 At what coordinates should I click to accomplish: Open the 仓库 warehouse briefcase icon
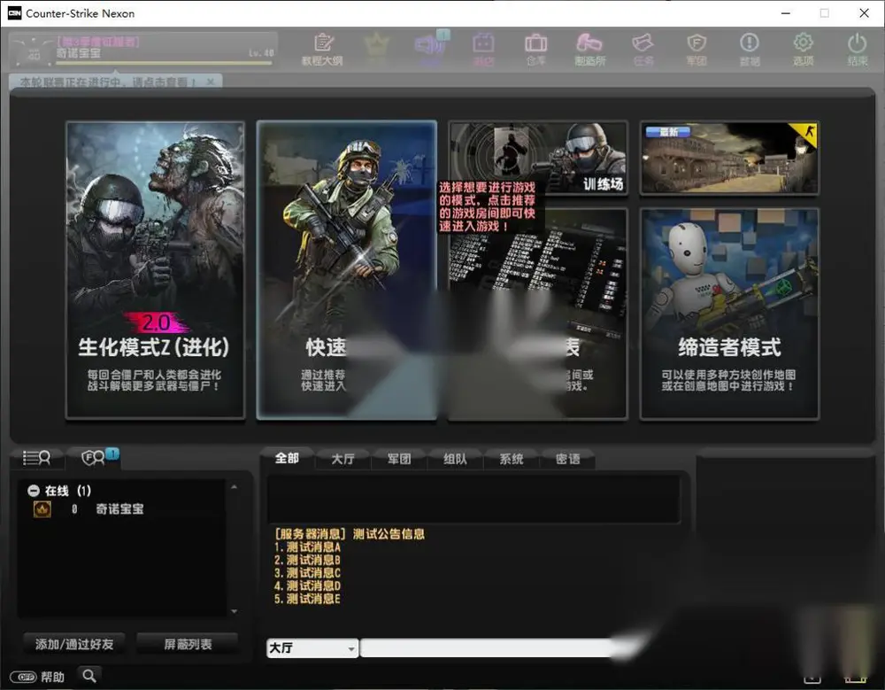[535, 50]
